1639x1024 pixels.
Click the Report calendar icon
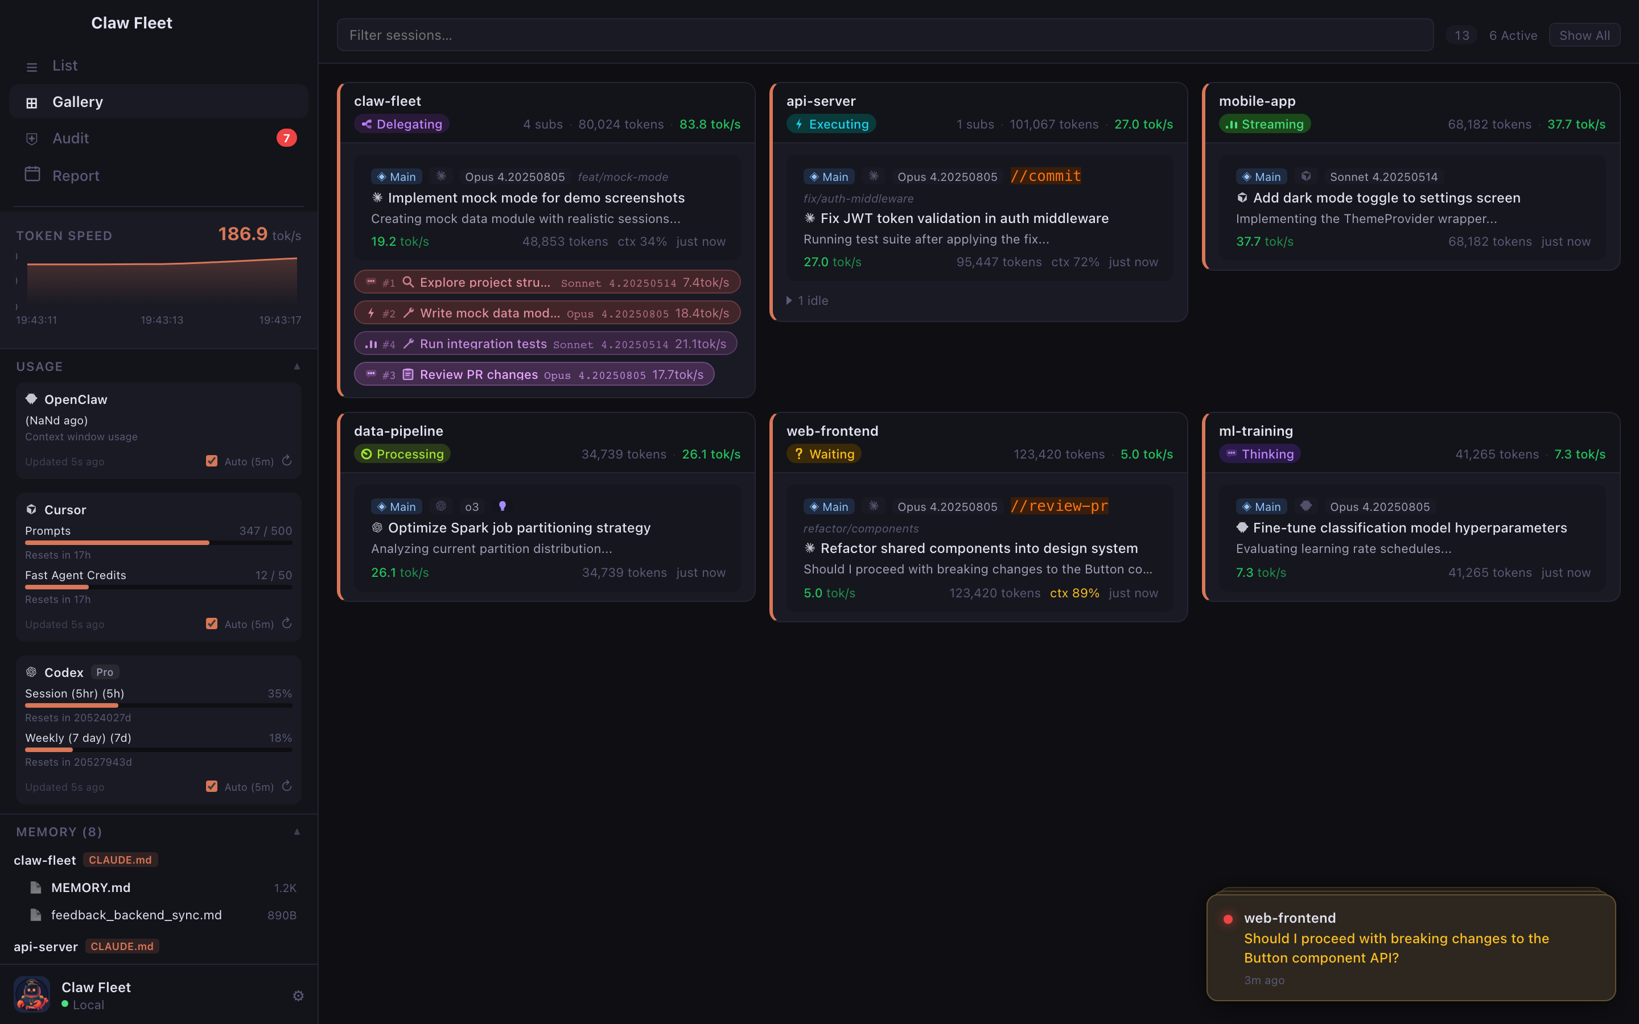pos(32,175)
